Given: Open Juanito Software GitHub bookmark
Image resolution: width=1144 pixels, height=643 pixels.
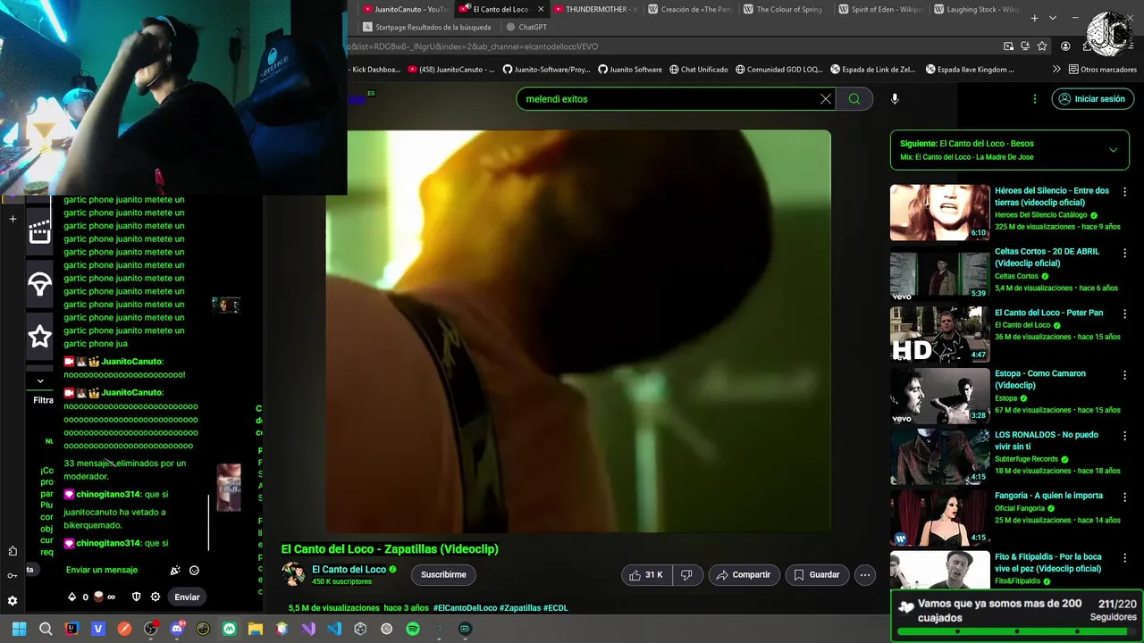Looking at the screenshot, I should 630,69.
